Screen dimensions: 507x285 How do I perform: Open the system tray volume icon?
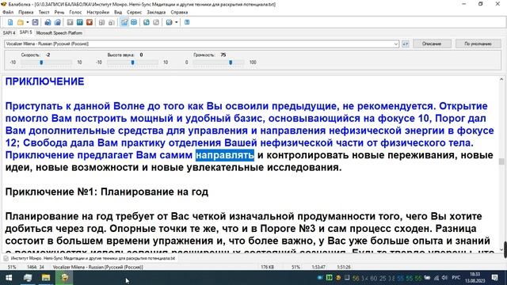coord(444,278)
